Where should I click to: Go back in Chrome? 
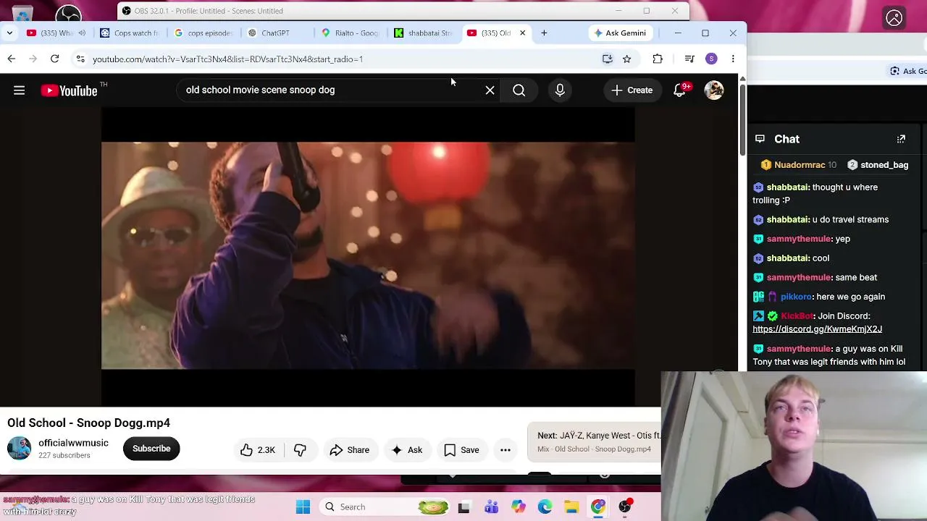coord(12,59)
